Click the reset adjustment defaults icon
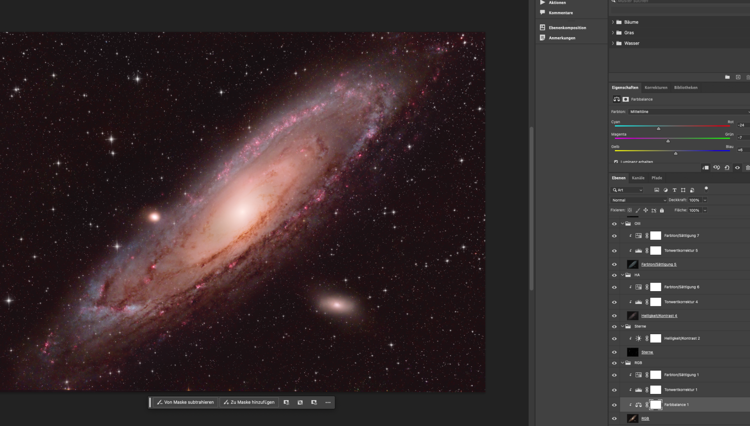The image size is (750, 426). coord(727,168)
